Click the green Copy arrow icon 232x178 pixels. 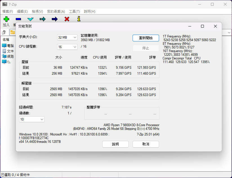point(43,19)
